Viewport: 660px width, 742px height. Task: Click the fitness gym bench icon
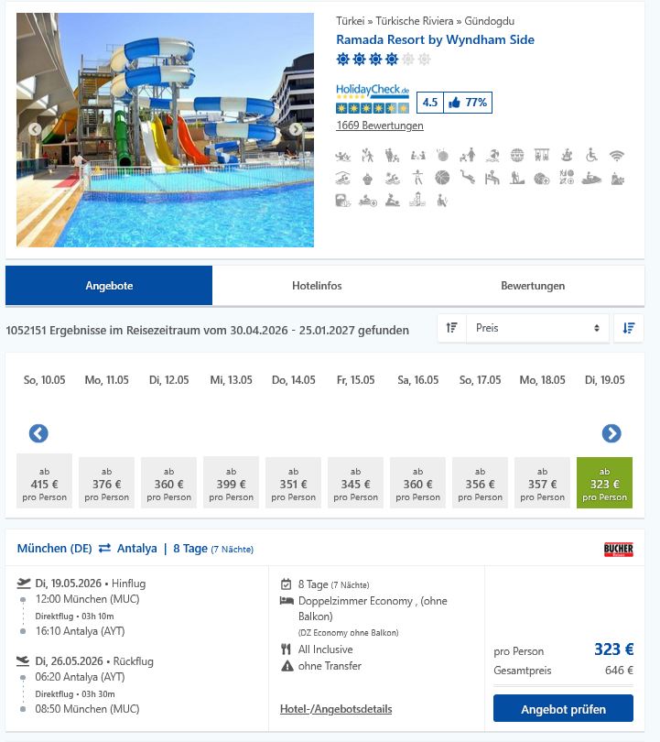[492, 179]
